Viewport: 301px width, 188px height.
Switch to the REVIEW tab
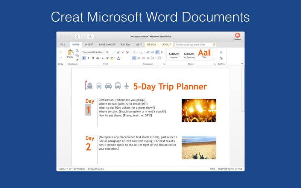[125, 44]
